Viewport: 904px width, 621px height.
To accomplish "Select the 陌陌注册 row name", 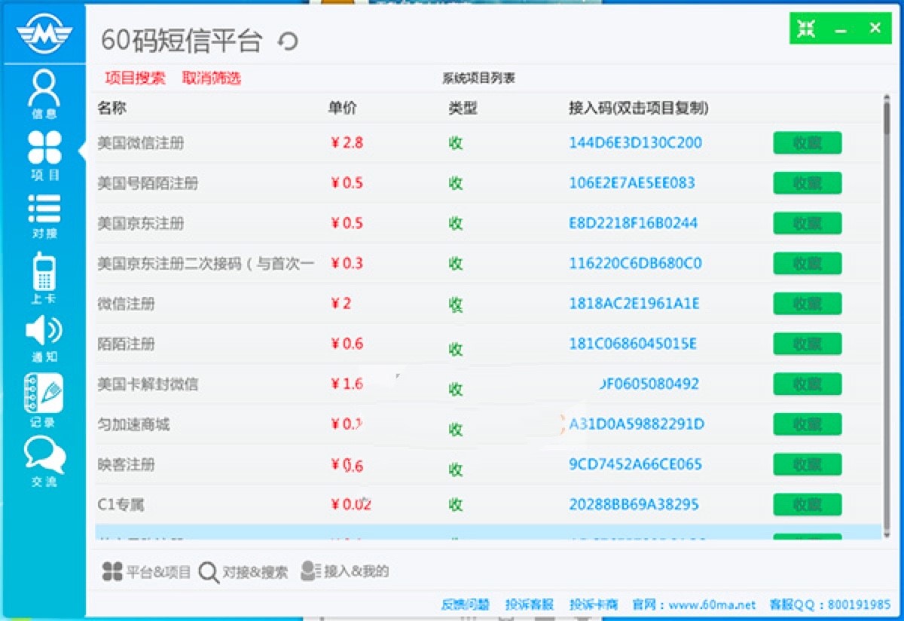I will coord(126,344).
